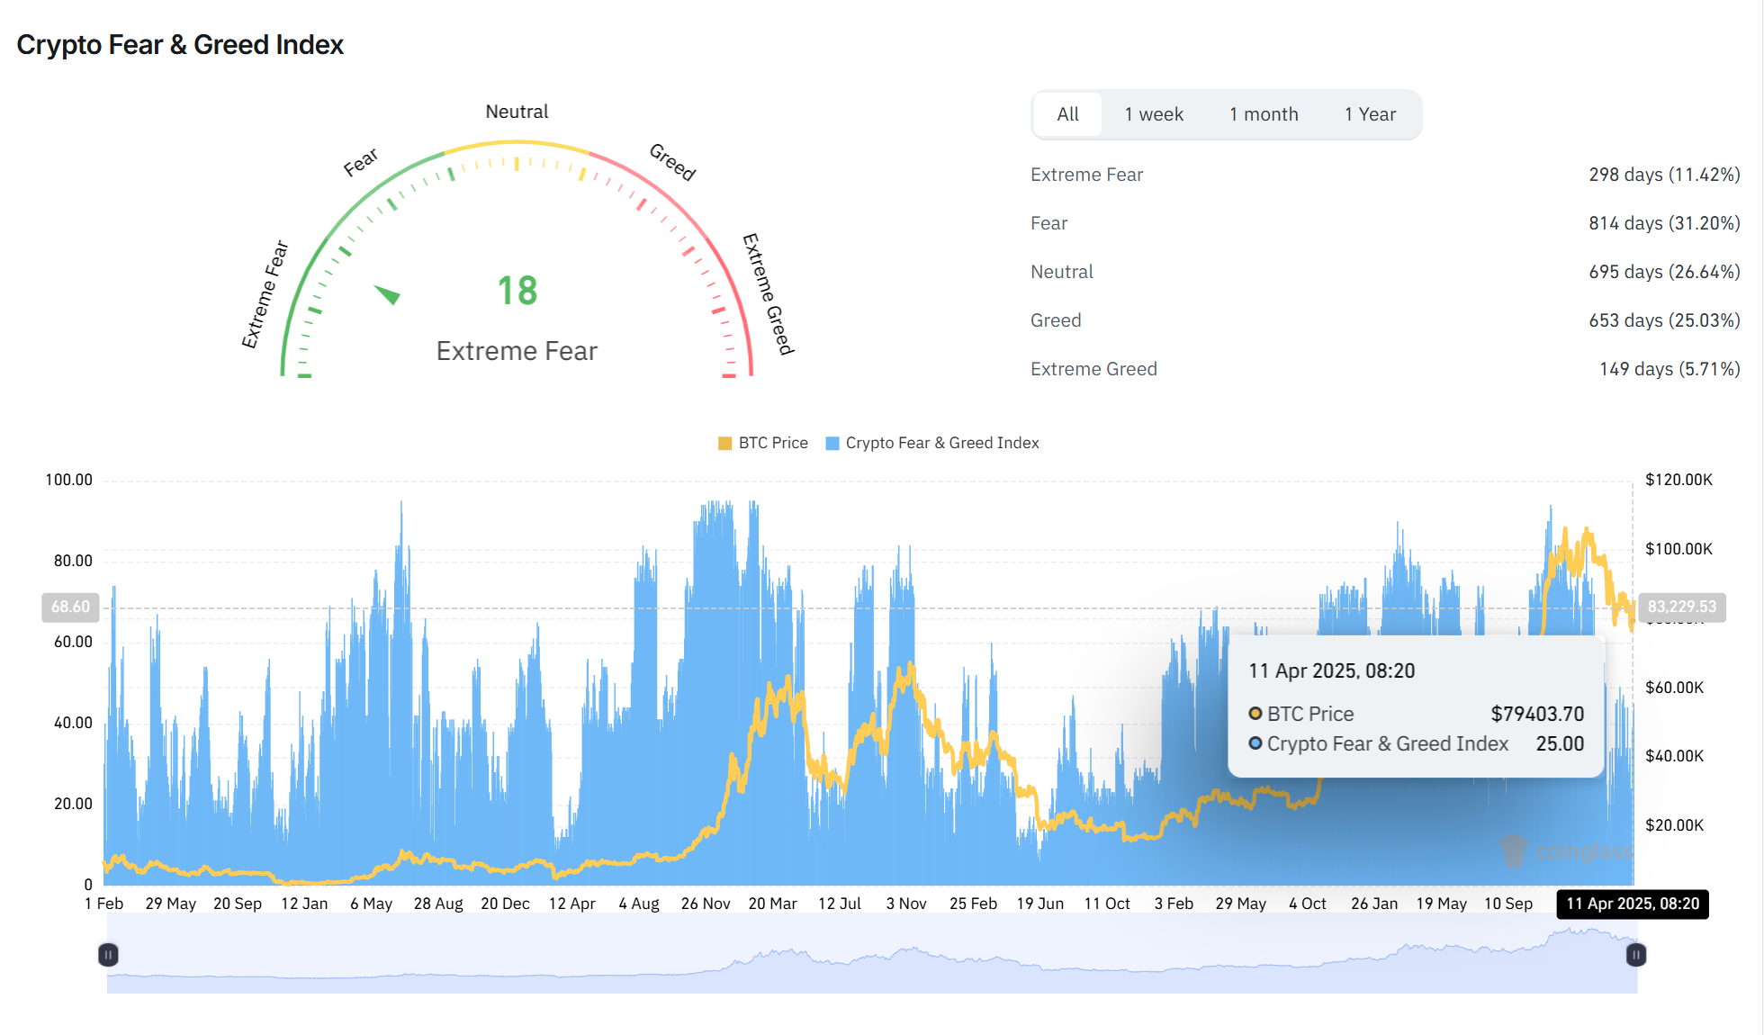
Task: Click the gauge needle pointer arrow
Action: 387,294
